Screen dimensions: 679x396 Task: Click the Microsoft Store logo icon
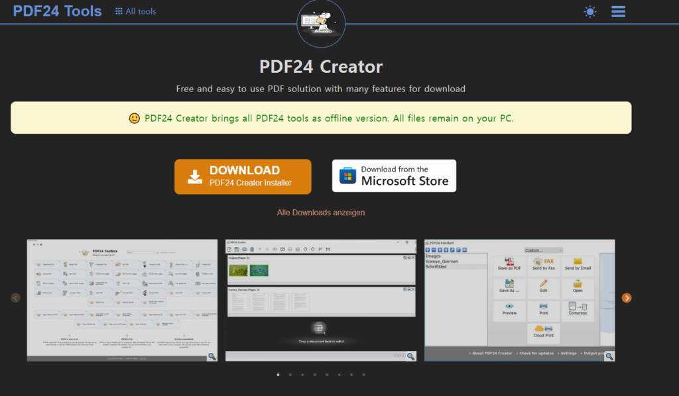[x=347, y=176]
